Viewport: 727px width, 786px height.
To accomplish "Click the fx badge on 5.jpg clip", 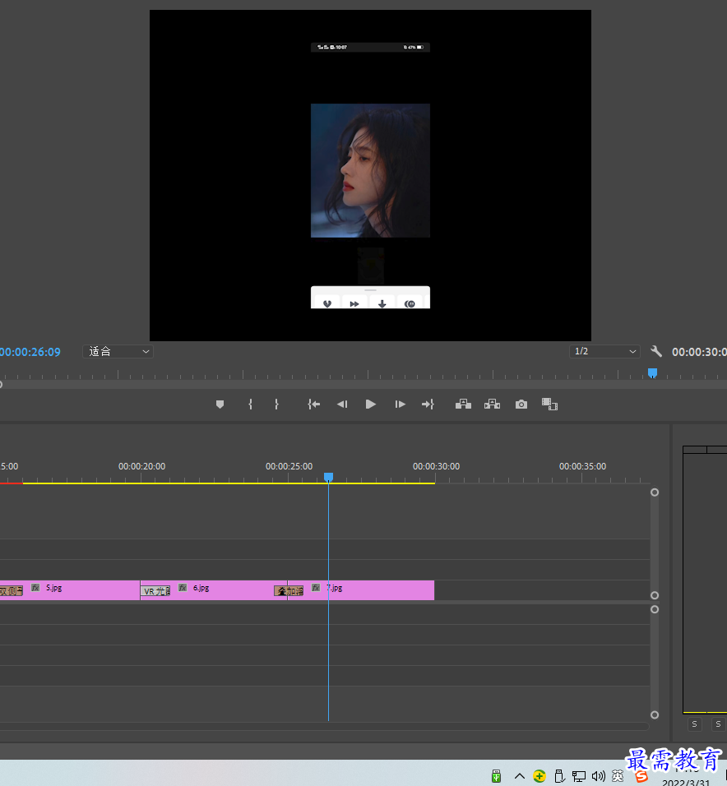I will point(35,588).
